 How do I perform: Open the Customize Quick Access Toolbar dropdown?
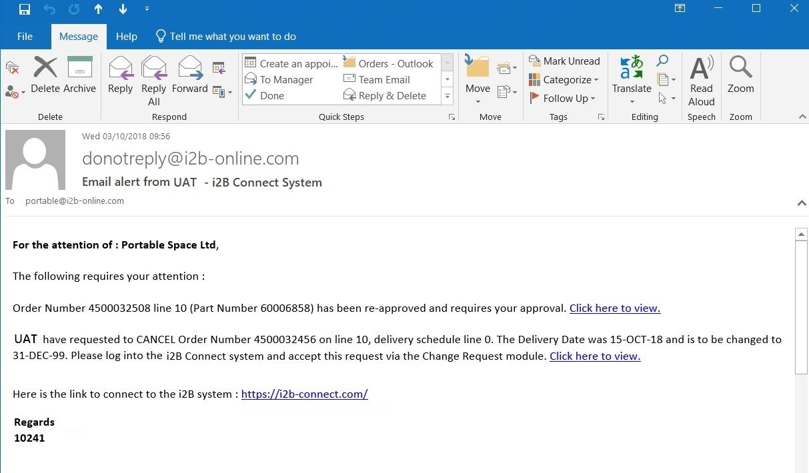147,9
